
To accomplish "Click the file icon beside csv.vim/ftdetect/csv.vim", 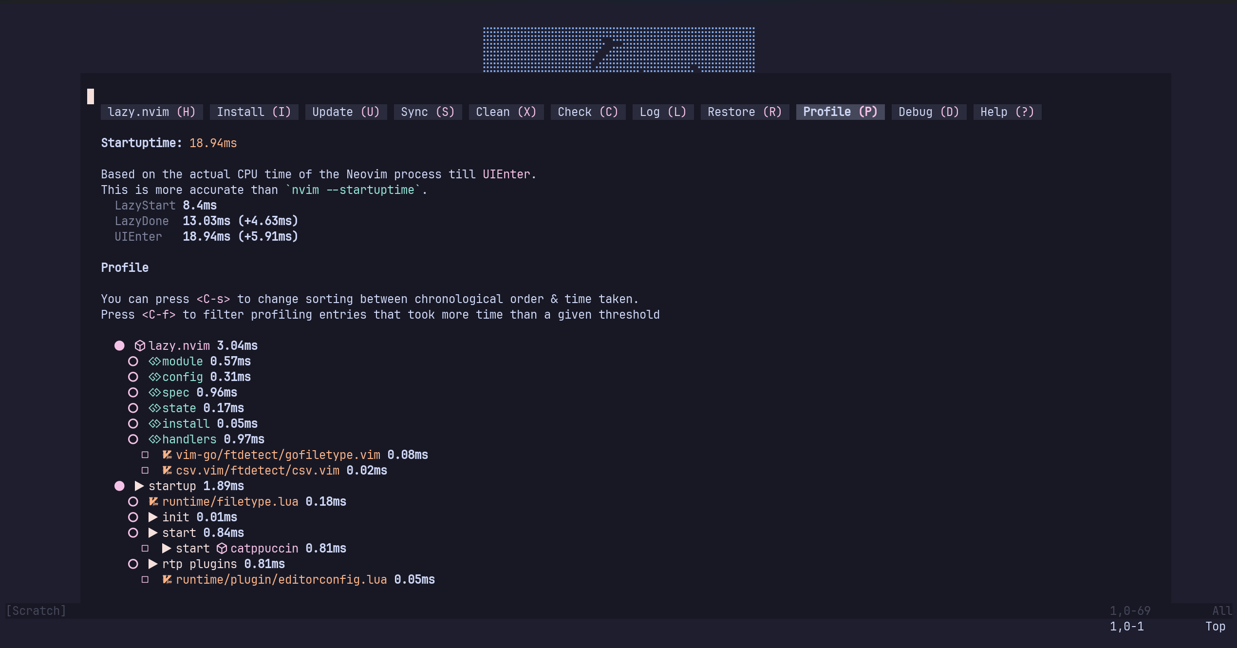I will point(167,471).
